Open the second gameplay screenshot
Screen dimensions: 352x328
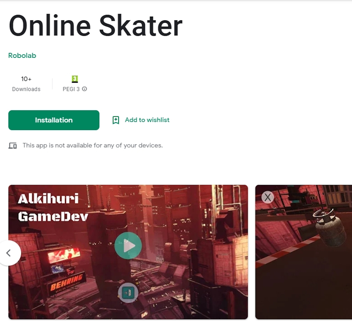click(x=304, y=252)
